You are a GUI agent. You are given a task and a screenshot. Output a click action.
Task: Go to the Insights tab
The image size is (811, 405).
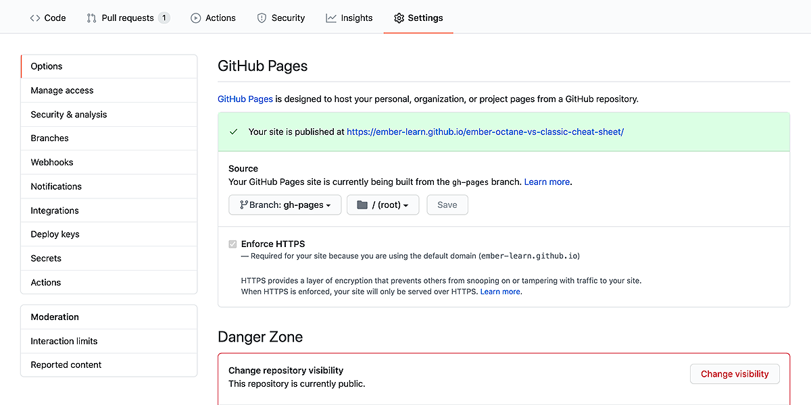tap(349, 18)
